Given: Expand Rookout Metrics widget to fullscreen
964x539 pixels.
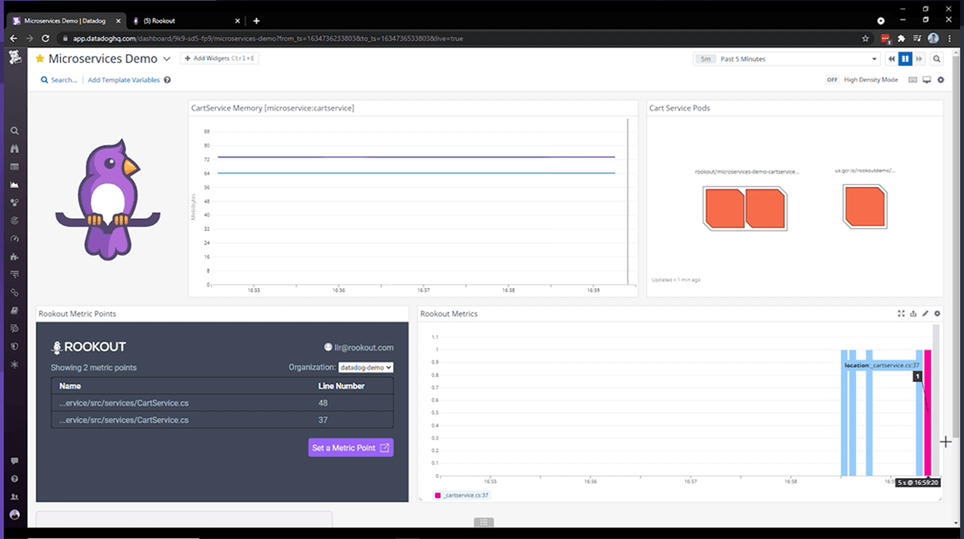Looking at the screenshot, I should [x=901, y=313].
